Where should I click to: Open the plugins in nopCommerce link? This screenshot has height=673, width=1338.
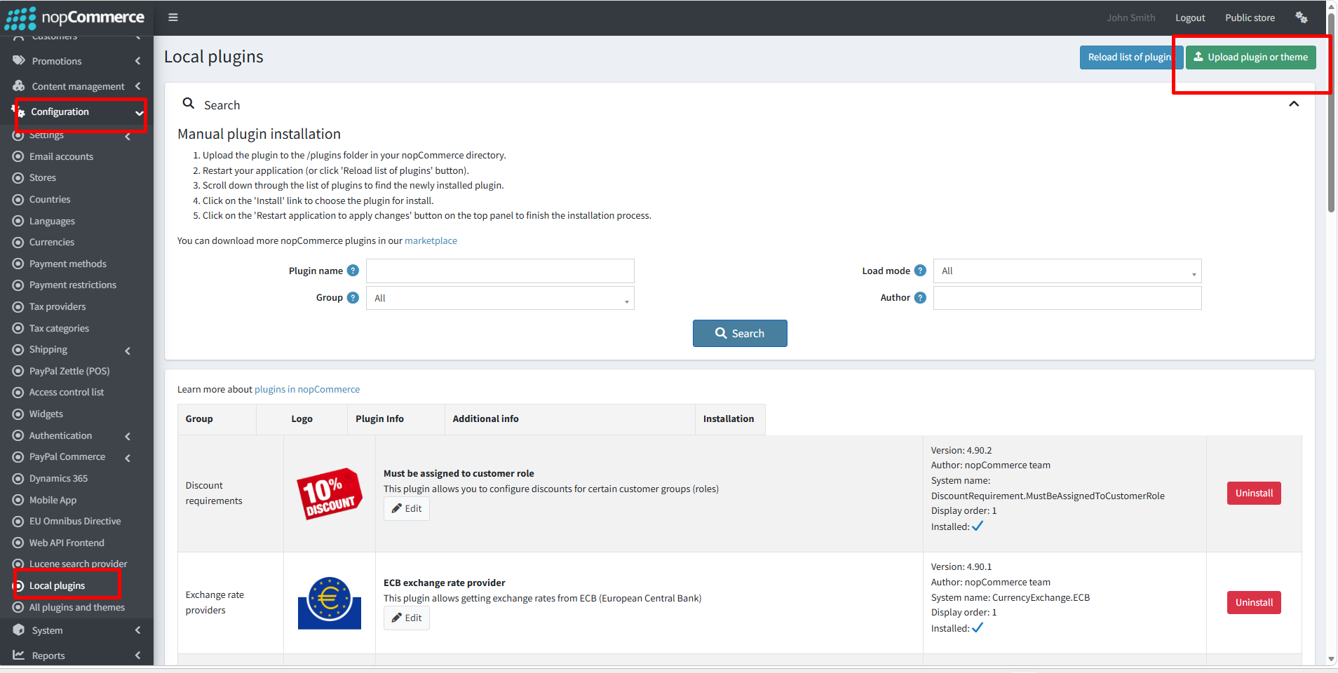(x=307, y=389)
